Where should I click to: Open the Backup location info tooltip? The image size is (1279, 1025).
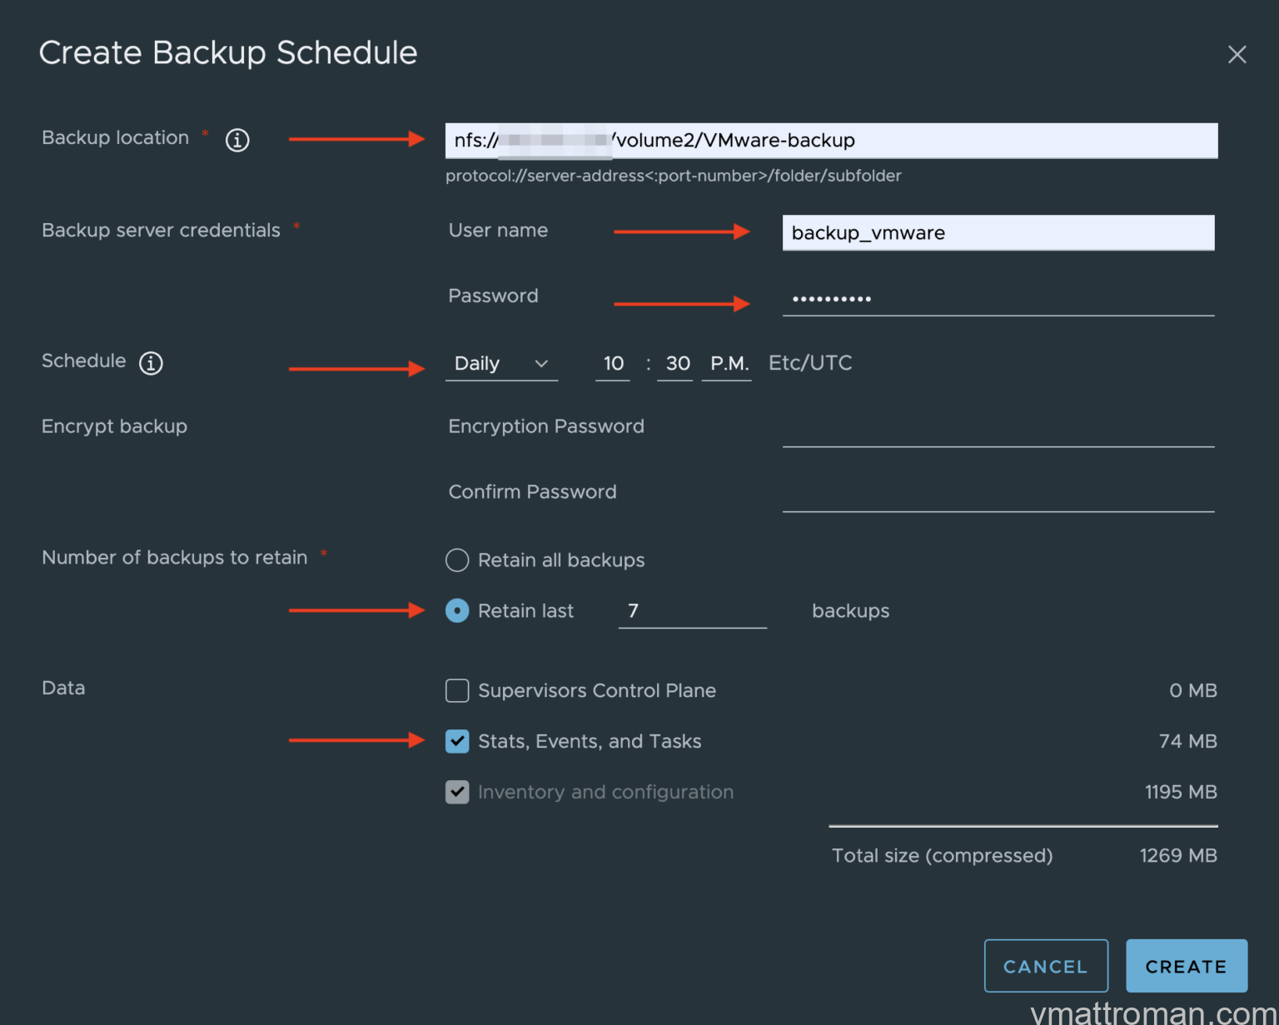237,140
